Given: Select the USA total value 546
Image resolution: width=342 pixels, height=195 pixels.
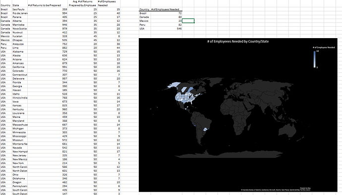Looking at the screenshot, I should pos(179,29).
